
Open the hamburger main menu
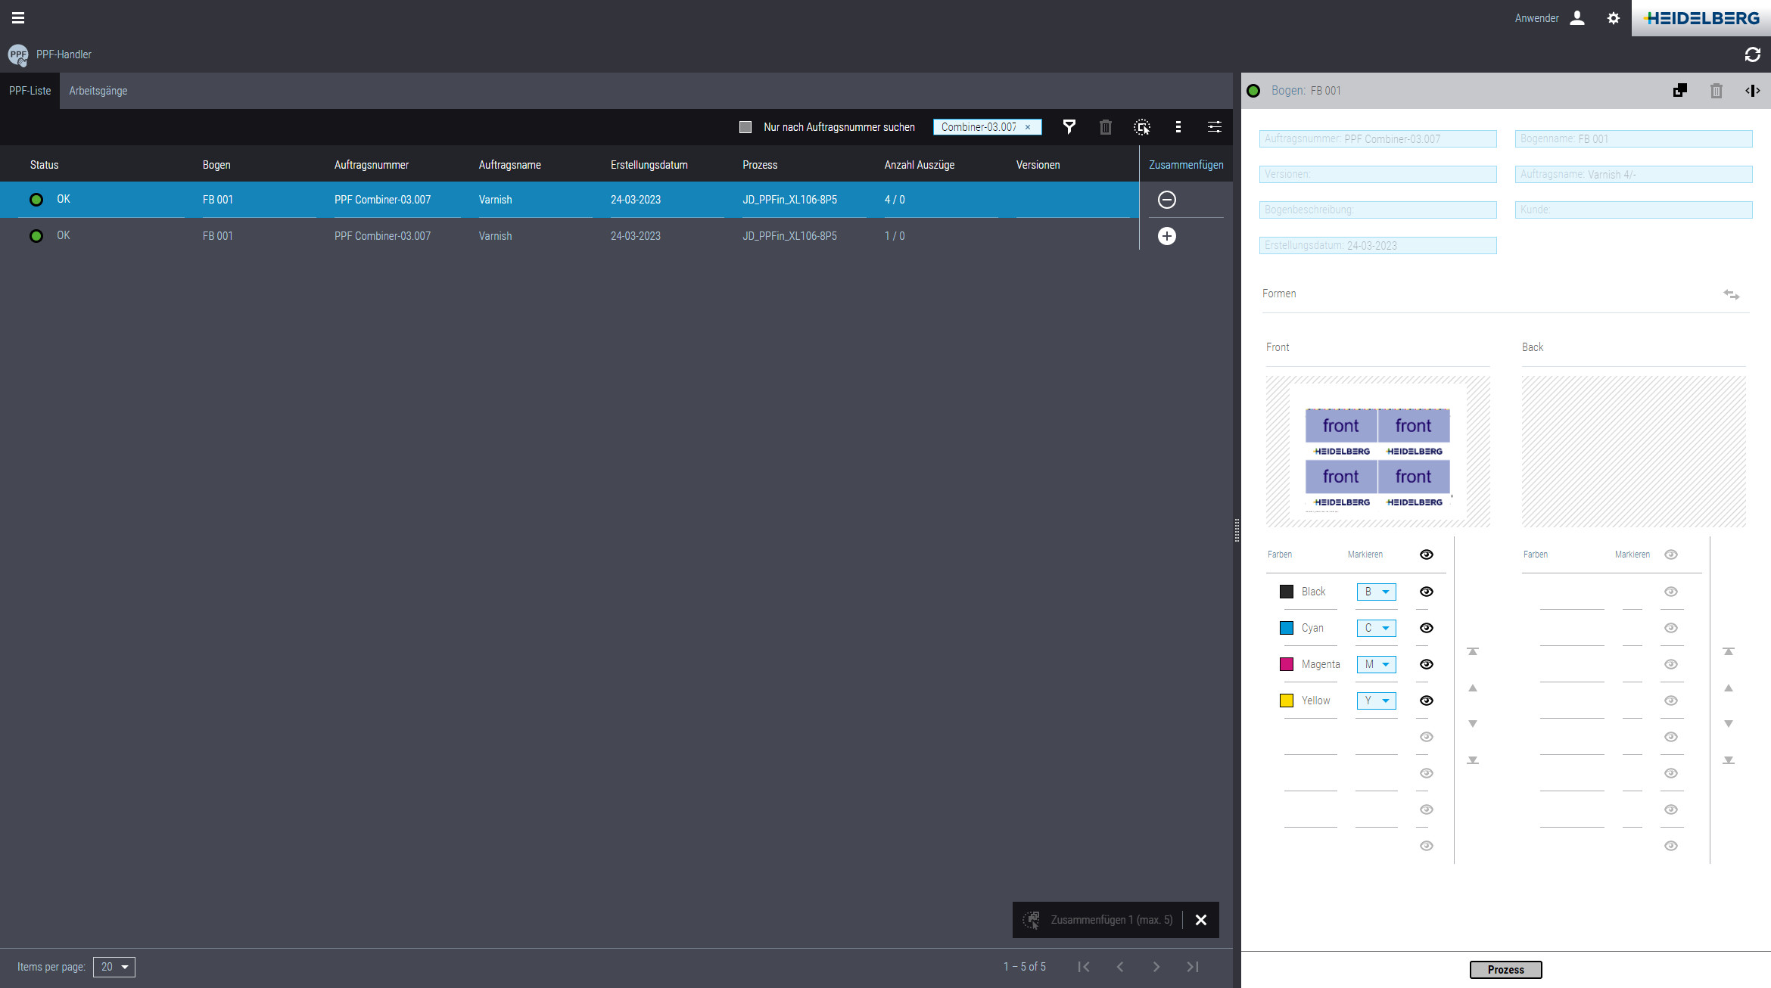point(18,17)
